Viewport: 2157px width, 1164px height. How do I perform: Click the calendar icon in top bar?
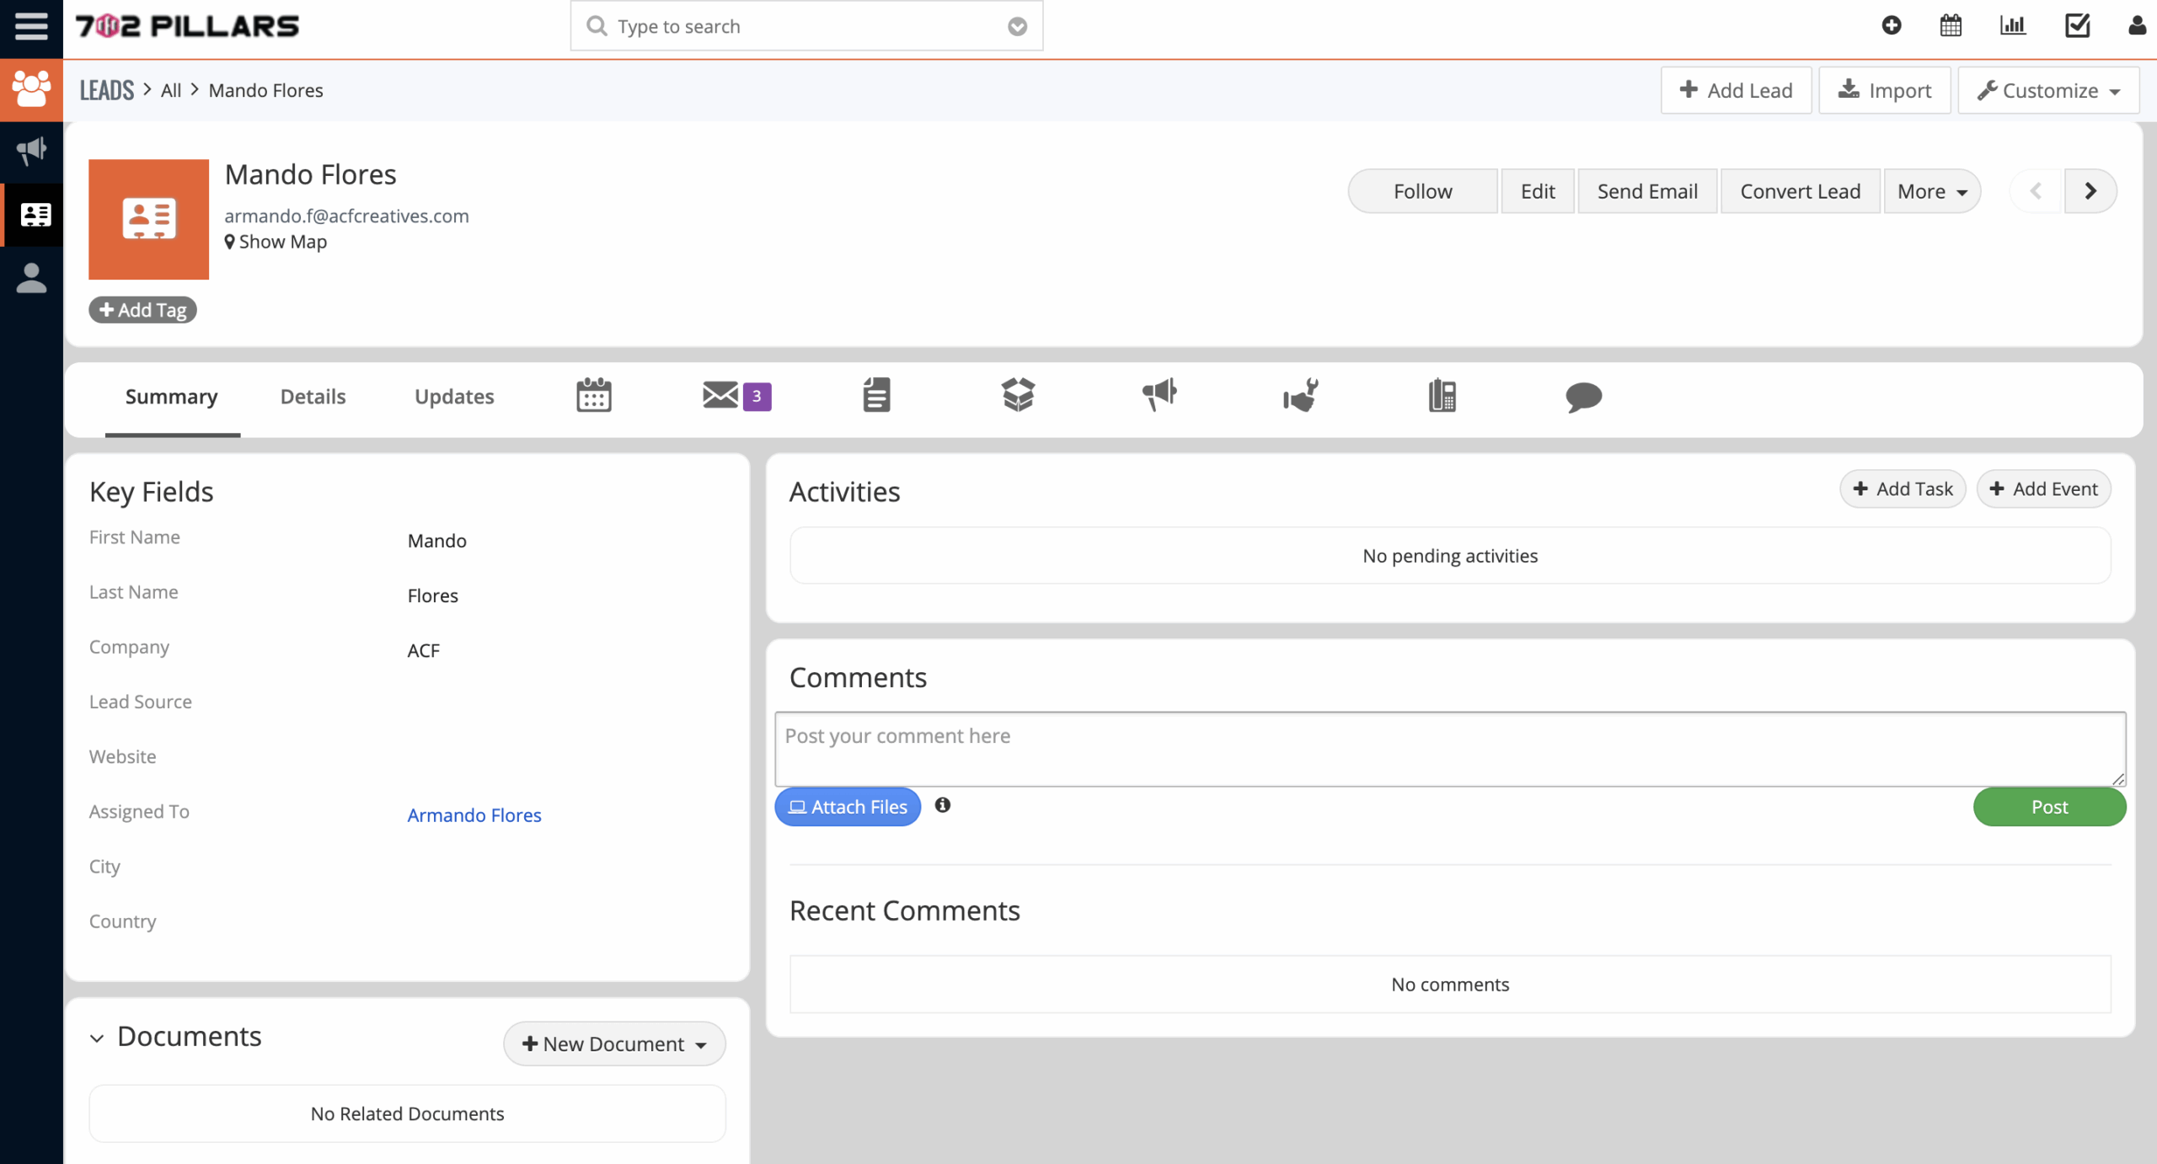point(1951,26)
